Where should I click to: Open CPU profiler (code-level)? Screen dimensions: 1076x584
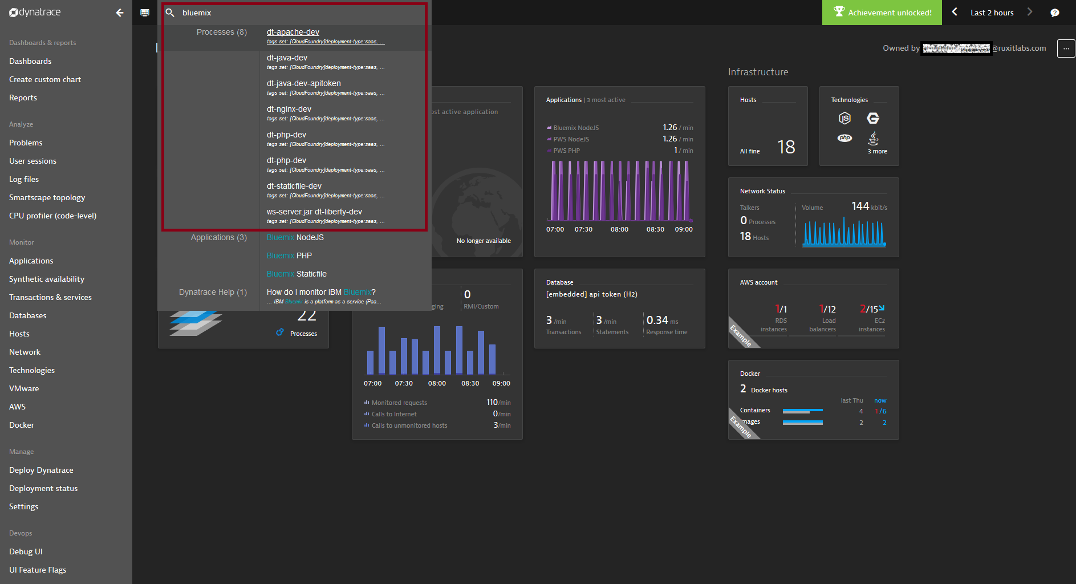click(52, 216)
